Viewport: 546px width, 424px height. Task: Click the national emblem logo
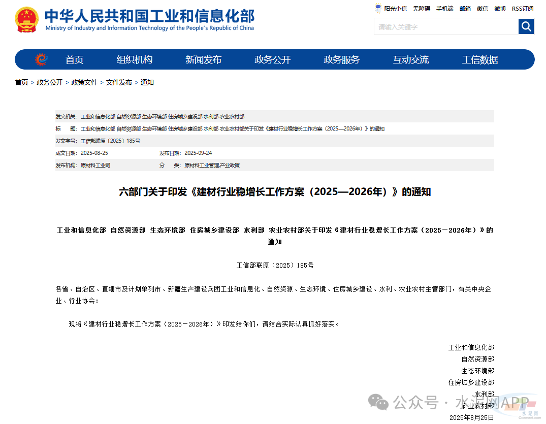pos(26,20)
